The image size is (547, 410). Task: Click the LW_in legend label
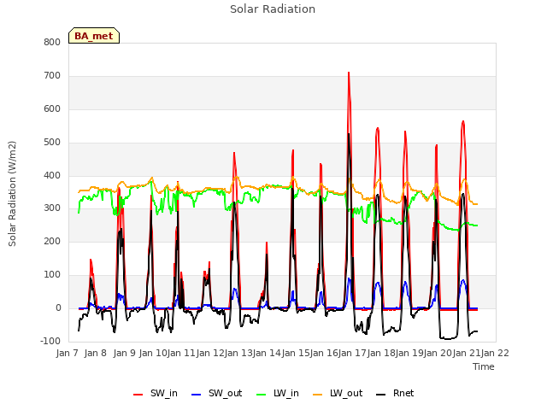pos(286,393)
